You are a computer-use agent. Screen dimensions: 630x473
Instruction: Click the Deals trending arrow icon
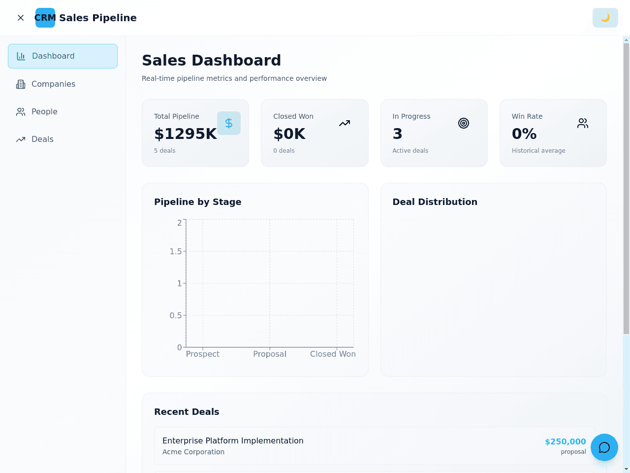point(21,139)
